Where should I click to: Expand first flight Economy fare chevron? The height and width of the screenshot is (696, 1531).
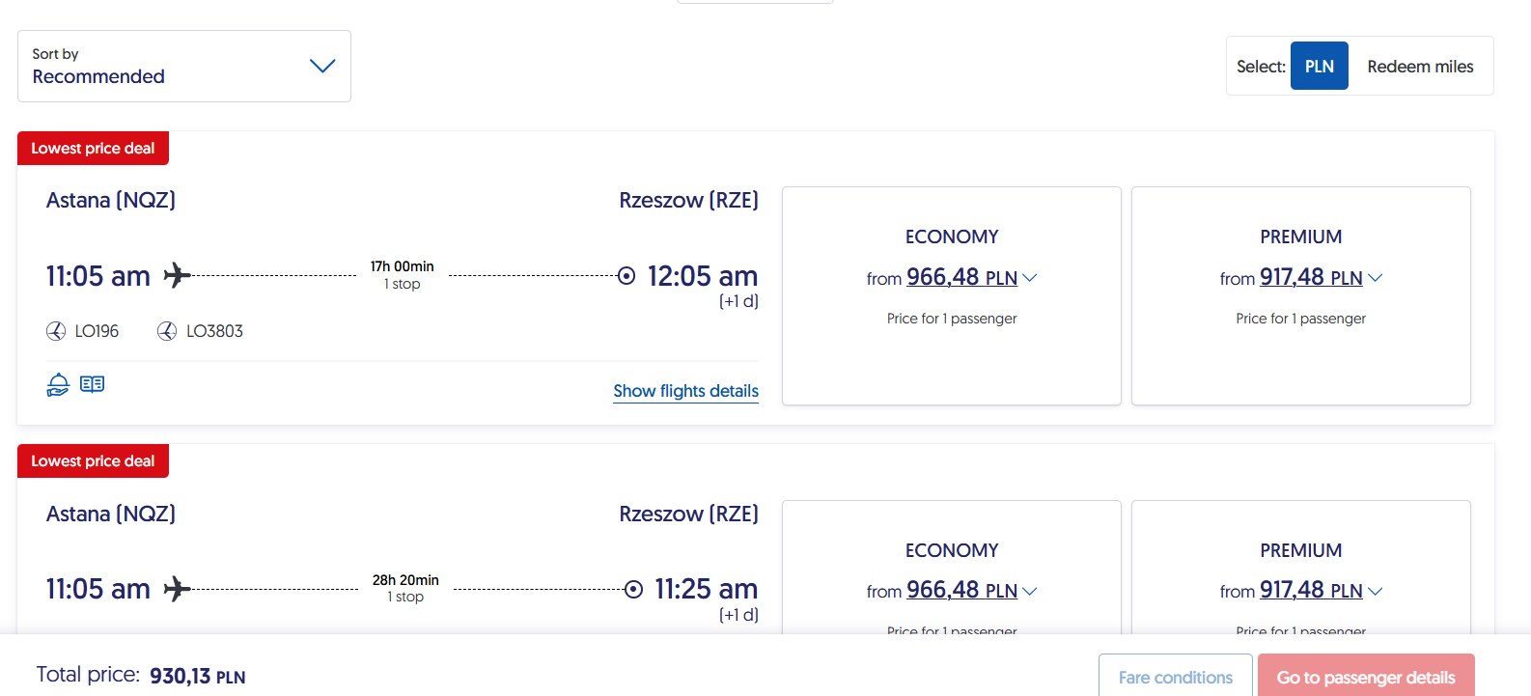click(1030, 278)
